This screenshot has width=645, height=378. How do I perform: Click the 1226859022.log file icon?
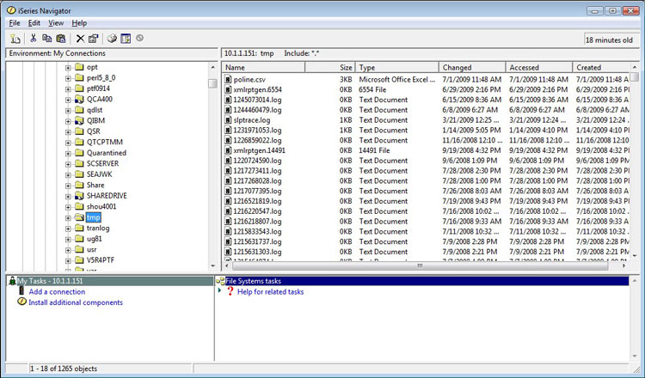[228, 140]
